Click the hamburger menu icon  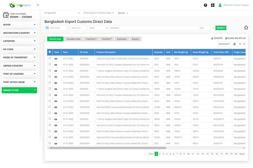click(38, 5)
